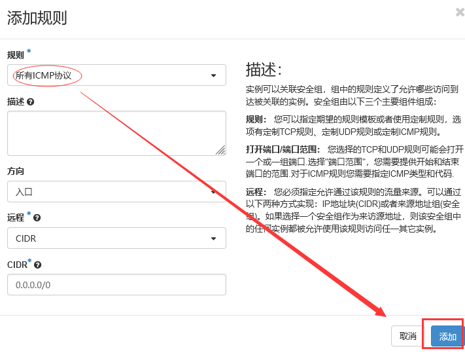Click the 取消 button
This screenshot has width=465, height=355.
pos(408,336)
